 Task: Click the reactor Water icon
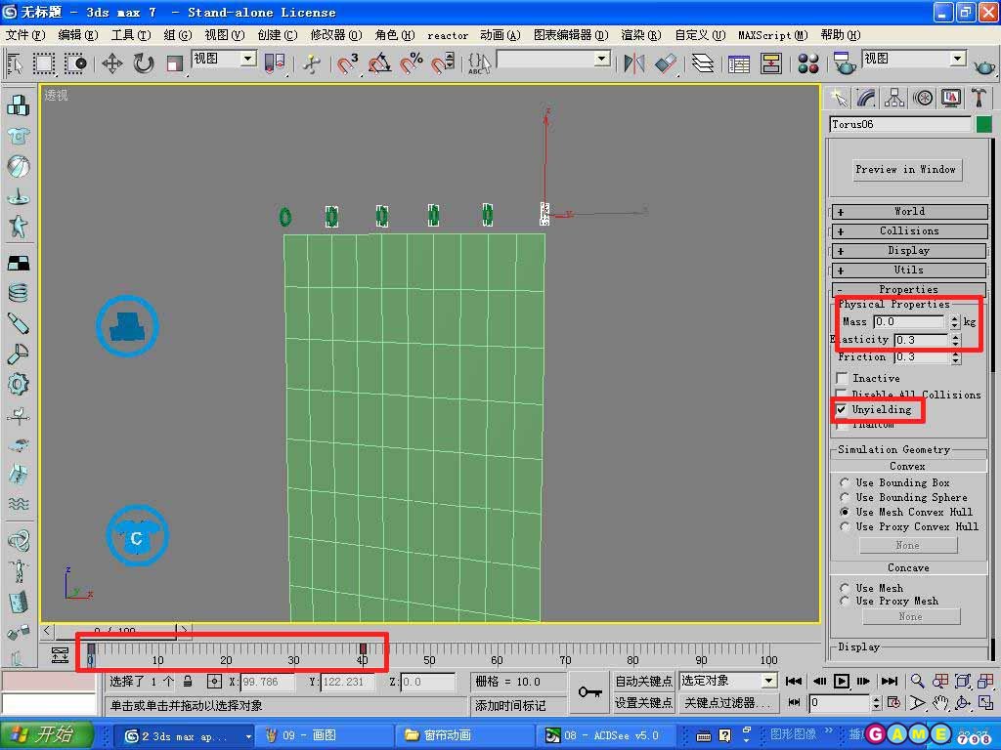(18, 504)
